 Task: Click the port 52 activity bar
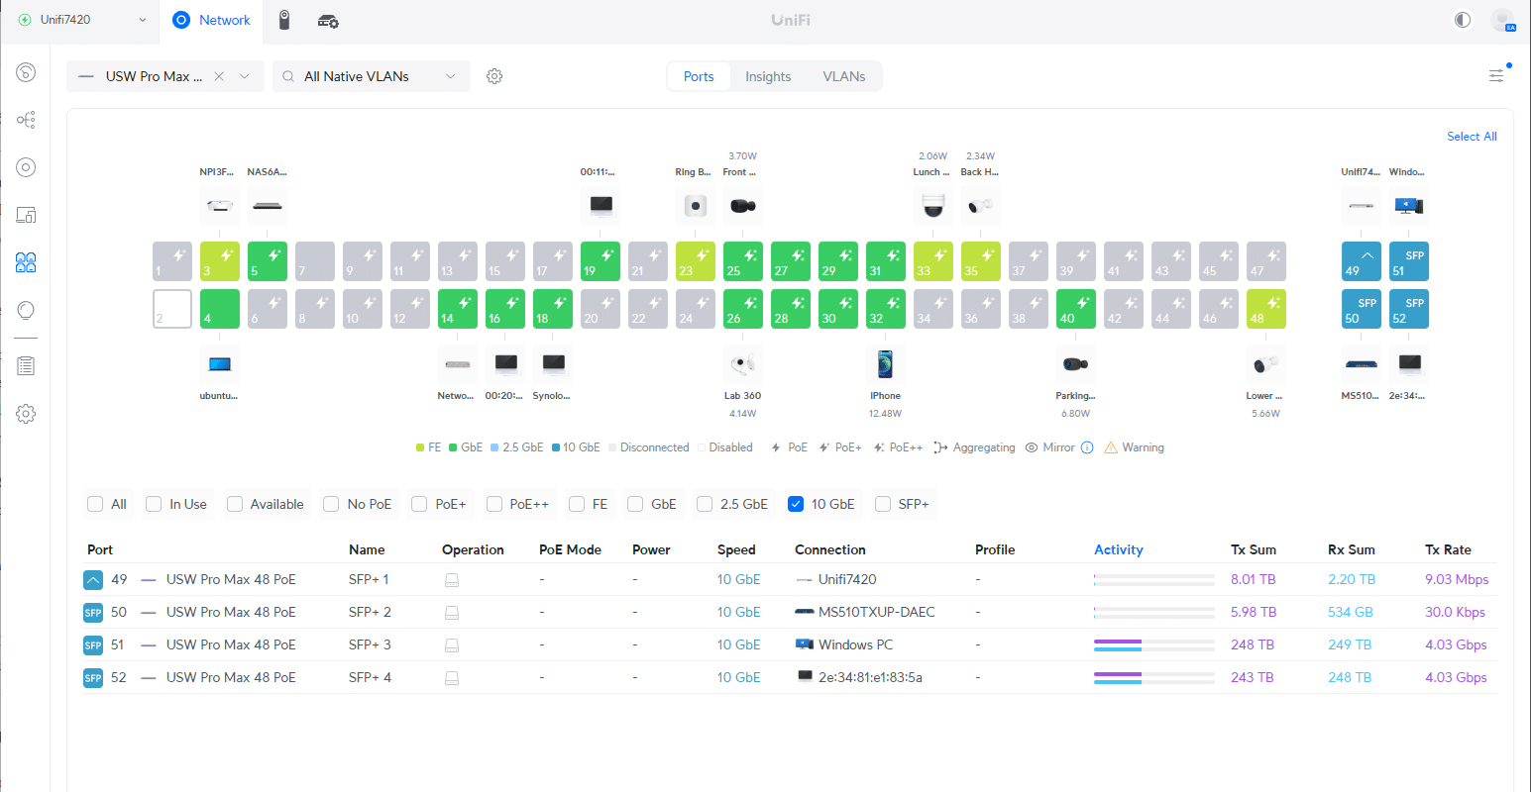point(1154,677)
